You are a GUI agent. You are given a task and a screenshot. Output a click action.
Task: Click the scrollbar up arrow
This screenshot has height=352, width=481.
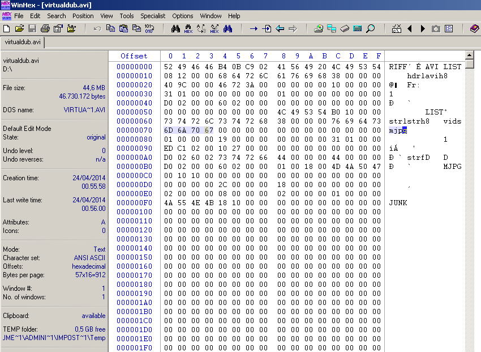click(469, 56)
